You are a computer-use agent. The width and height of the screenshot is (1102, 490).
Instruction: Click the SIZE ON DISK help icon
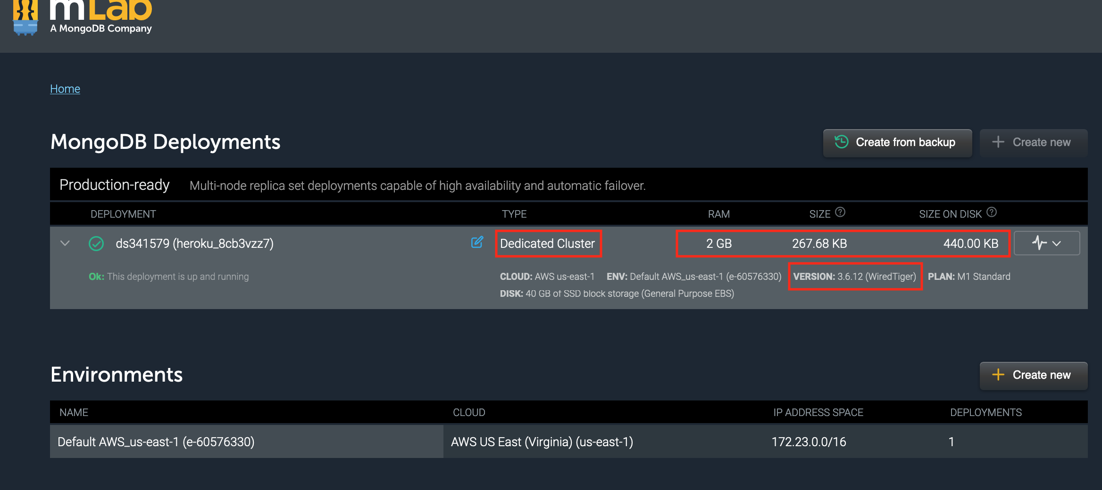[x=992, y=212]
